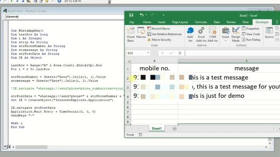Viewport: 280px width, 157px height.
Task: Click the macro recording icon in Excel's status bar
Action: coord(140,135)
